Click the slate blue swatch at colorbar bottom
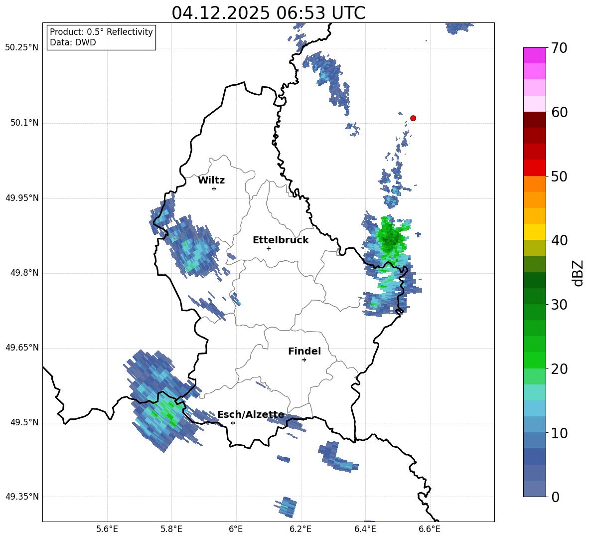 click(534, 489)
